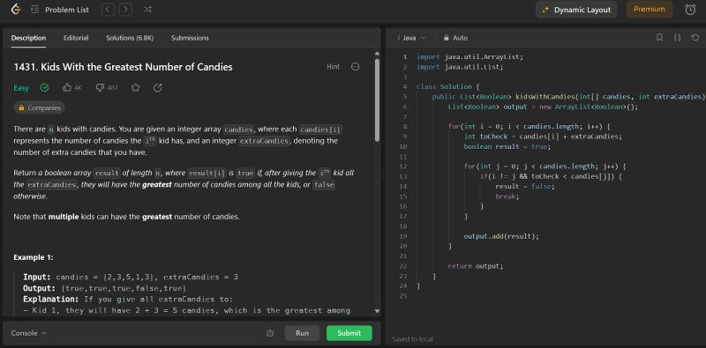Open the timer alarm clock icon

(690, 10)
